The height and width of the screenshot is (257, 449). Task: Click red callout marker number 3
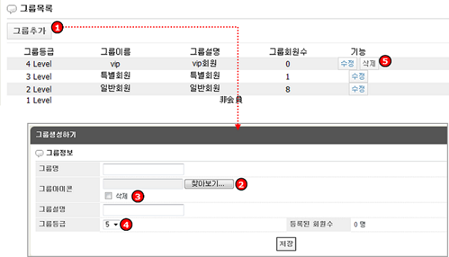(137, 196)
